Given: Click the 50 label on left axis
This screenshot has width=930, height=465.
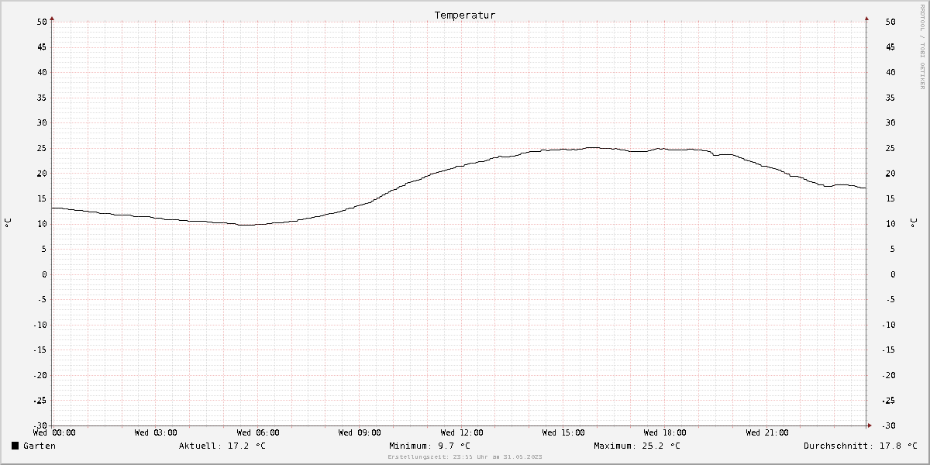Looking at the screenshot, I should 42,22.
